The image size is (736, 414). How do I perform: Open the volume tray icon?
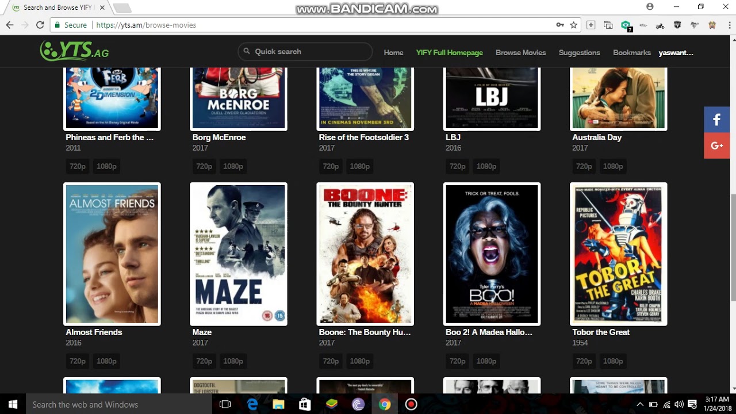pos(679,404)
